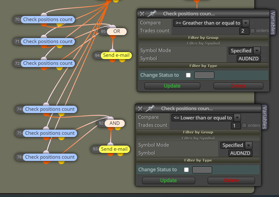Select Send e-mail node 93
The height and width of the screenshot is (197, 279).
pyautogui.click(x=114, y=149)
